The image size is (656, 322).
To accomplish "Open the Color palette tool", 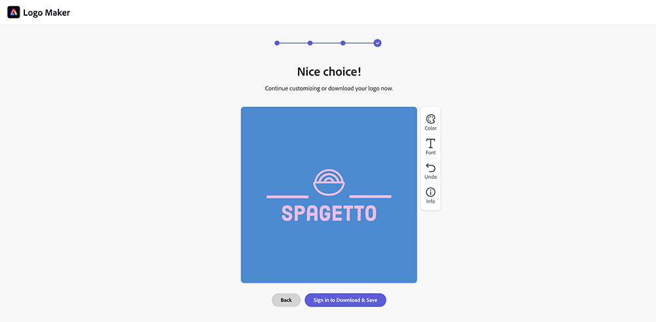I will tap(430, 122).
